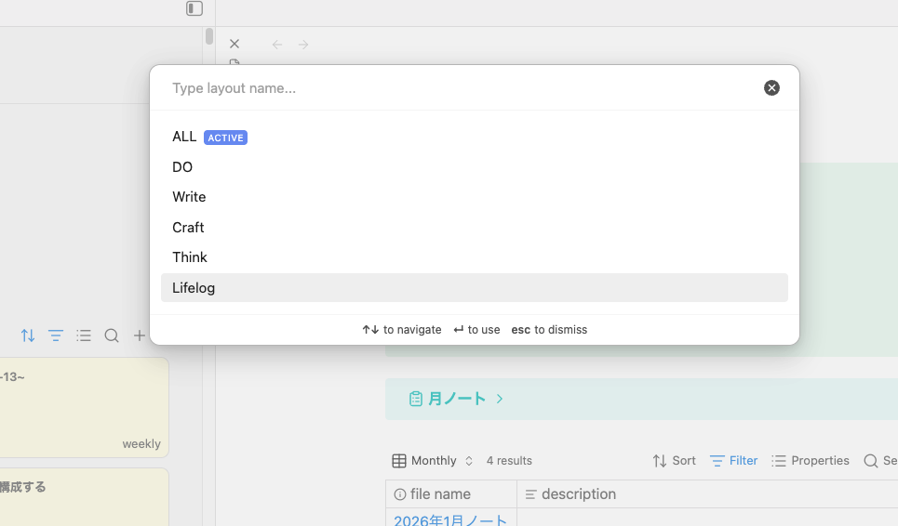Open the Filter options

pos(733,460)
